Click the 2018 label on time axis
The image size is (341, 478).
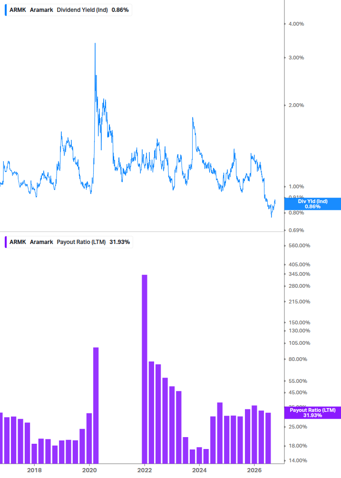click(34, 470)
